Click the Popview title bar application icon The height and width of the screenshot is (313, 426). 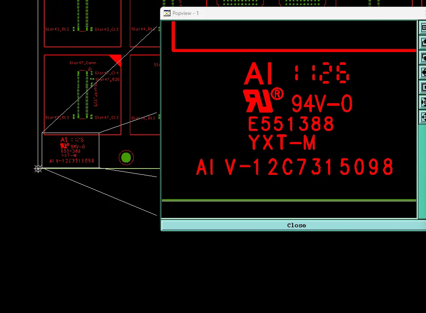167,13
